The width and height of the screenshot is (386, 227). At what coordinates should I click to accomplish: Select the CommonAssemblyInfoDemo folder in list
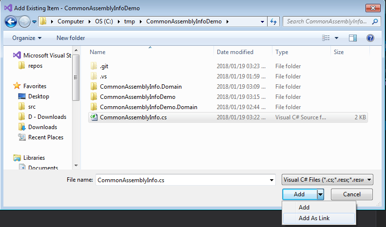pyautogui.click(x=228, y=97)
